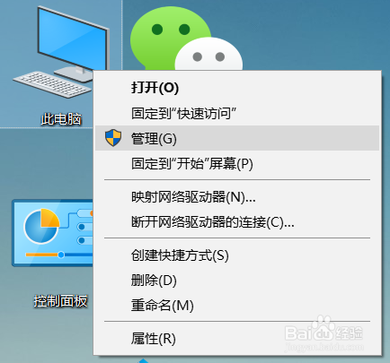Screen dimensions: 390x363
Task: Click the white WeChat chat bubble
Action: (x=208, y=56)
